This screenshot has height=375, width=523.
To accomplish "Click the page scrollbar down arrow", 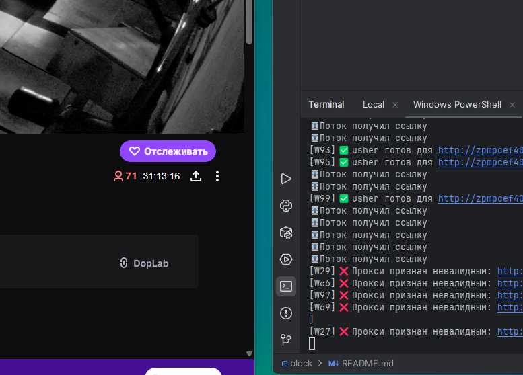I will pos(249,353).
